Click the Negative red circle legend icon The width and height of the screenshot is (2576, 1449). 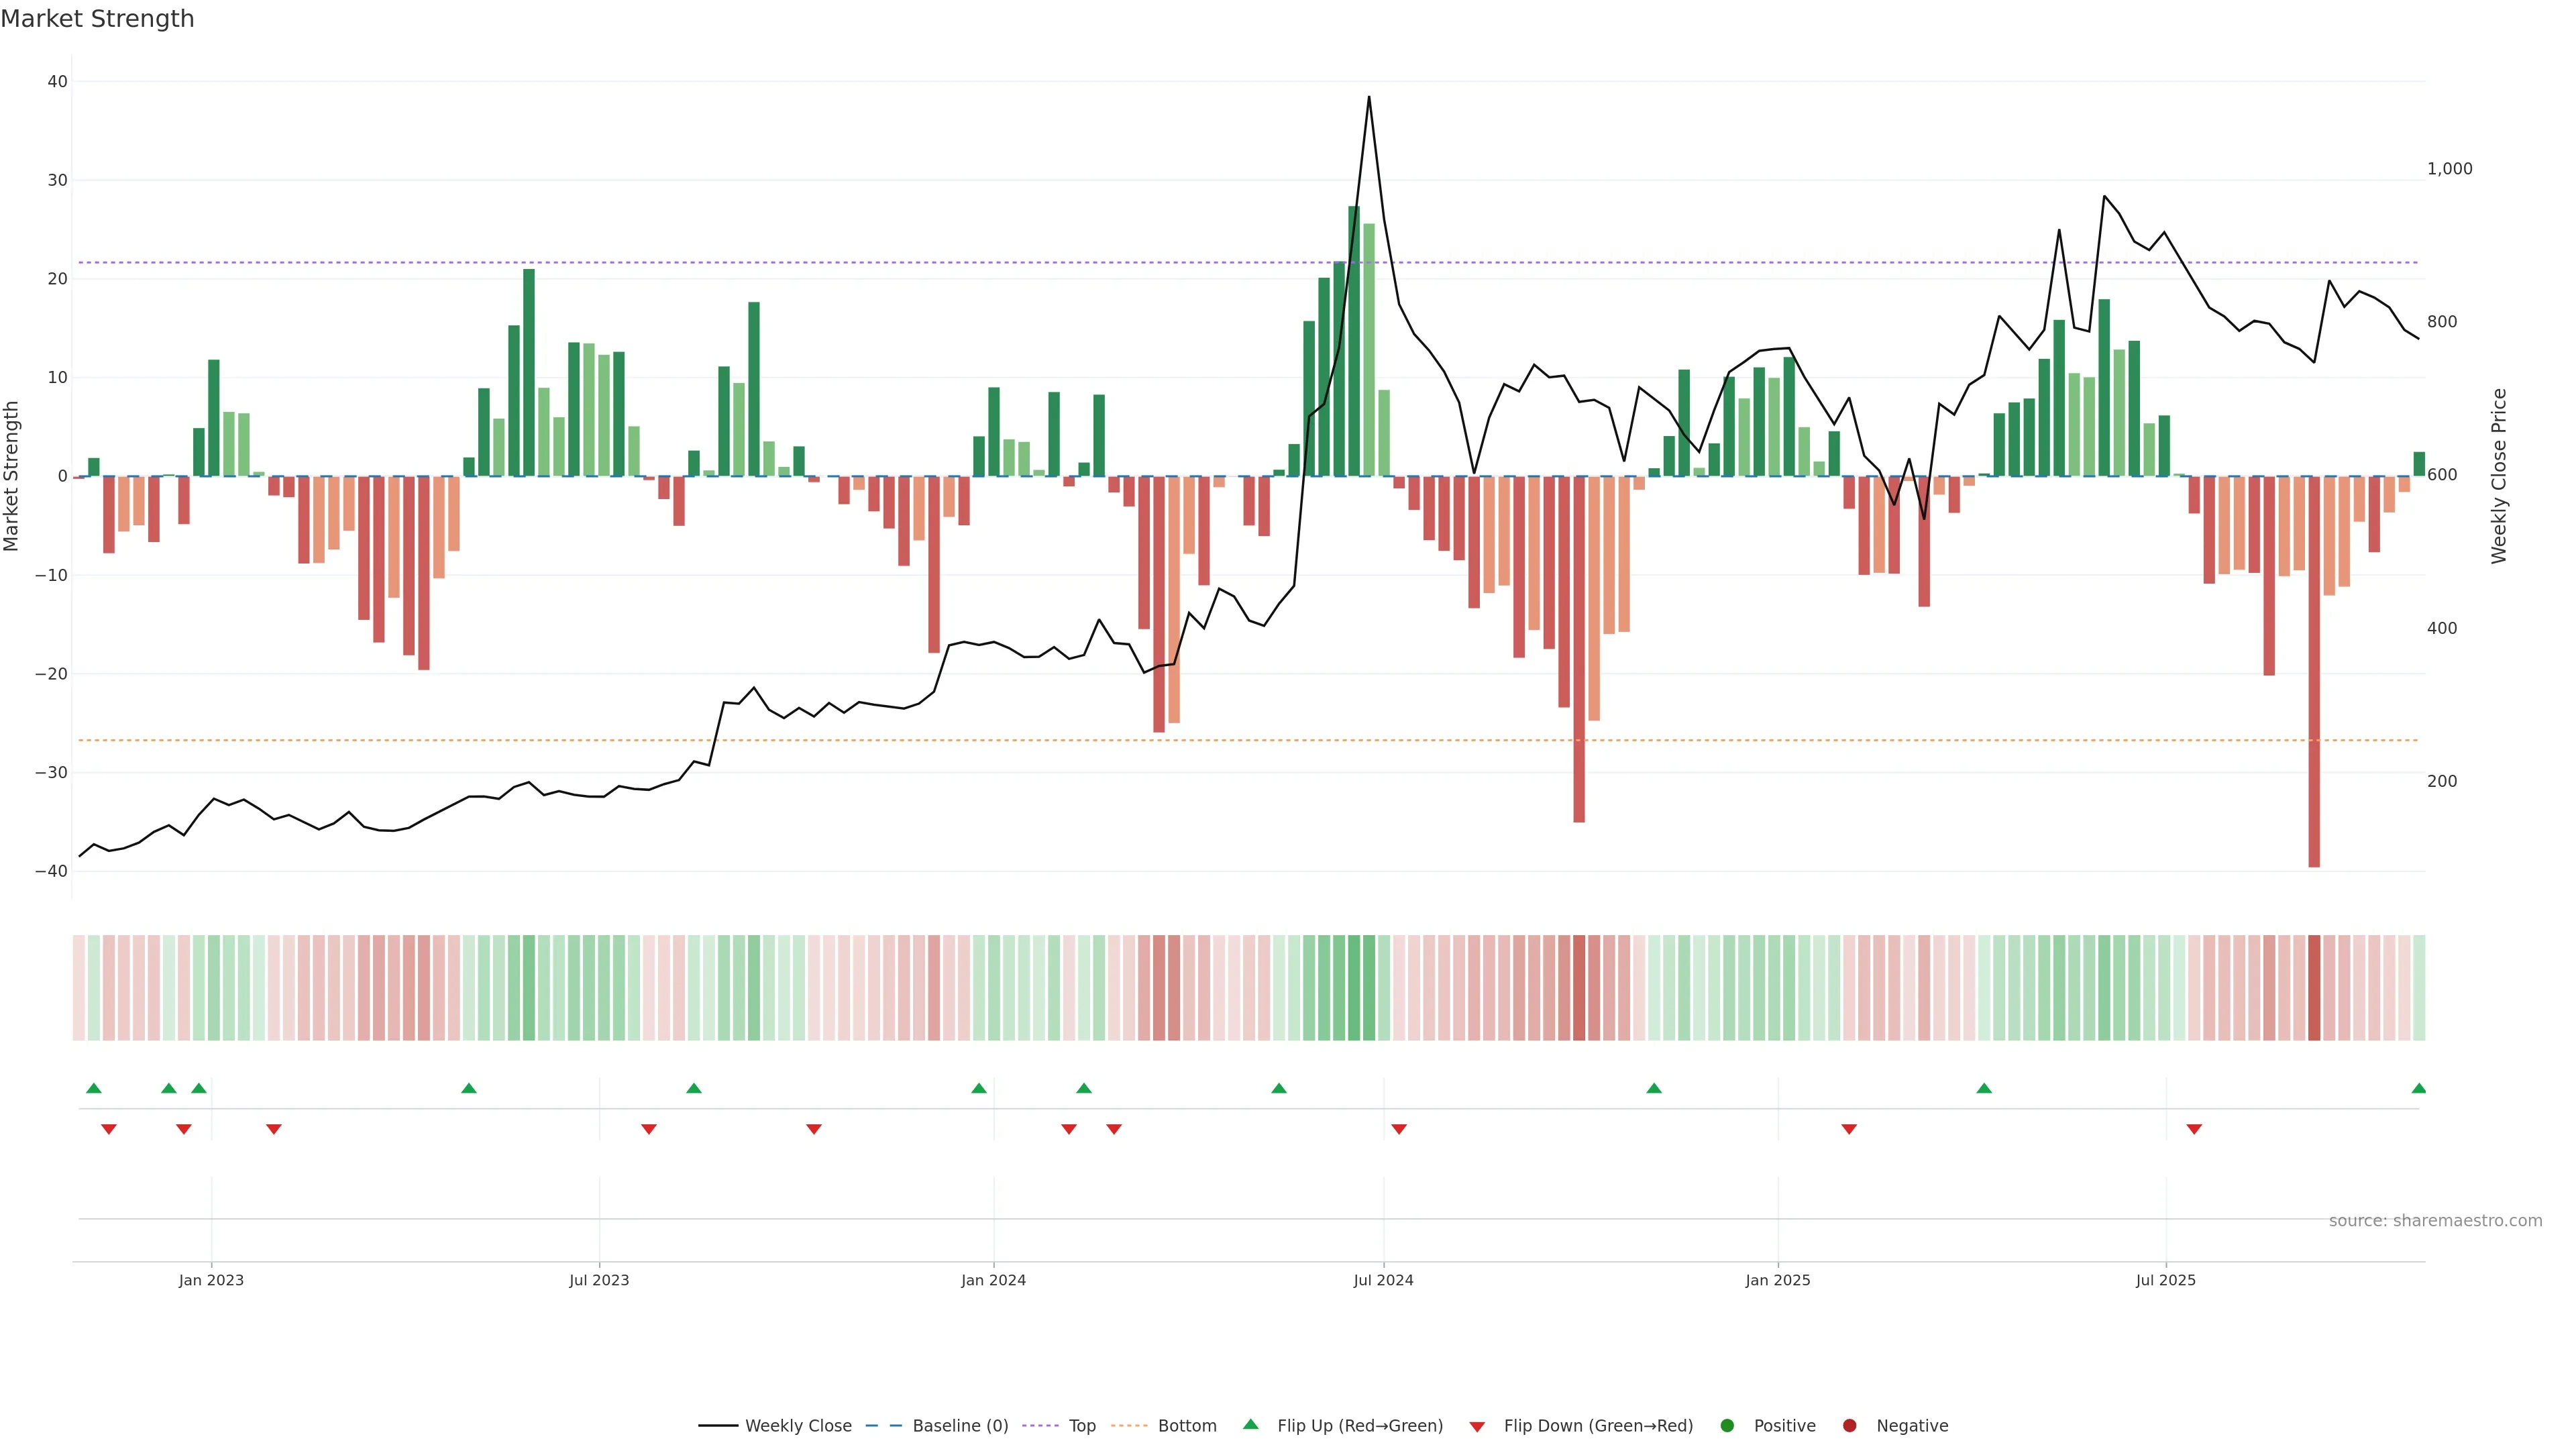click(x=1850, y=1426)
